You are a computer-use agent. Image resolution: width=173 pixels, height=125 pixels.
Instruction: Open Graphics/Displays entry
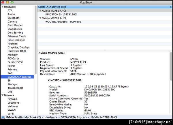tap(19, 47)
